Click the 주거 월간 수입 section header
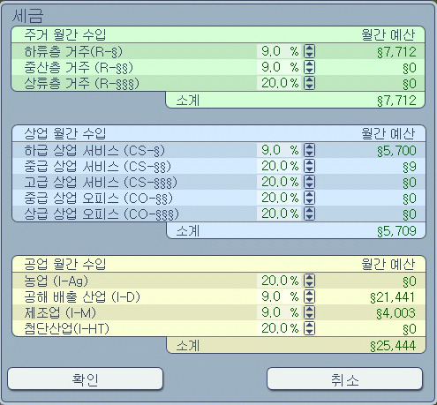 [64, 35]
